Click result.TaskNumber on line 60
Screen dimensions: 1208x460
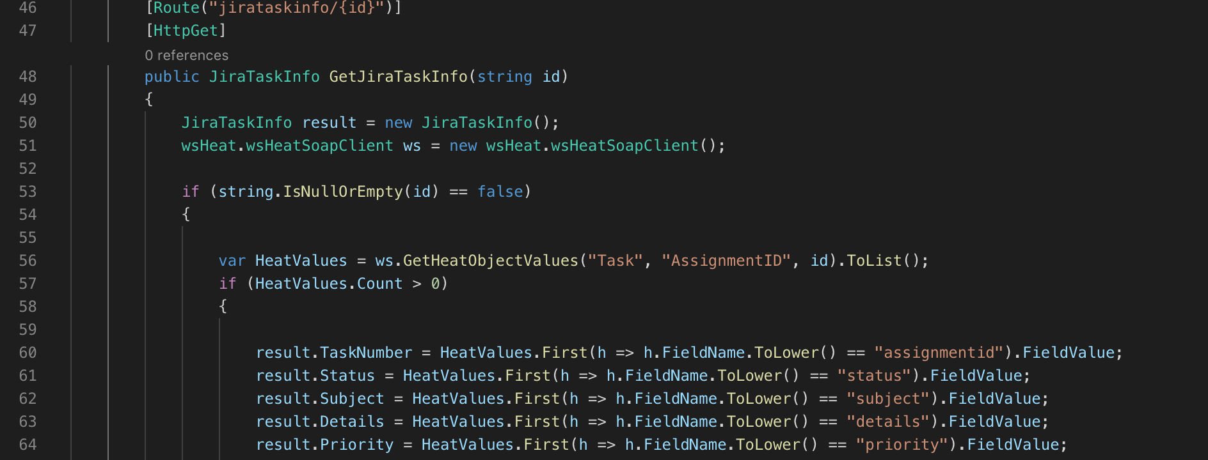[x=334, y=353]
